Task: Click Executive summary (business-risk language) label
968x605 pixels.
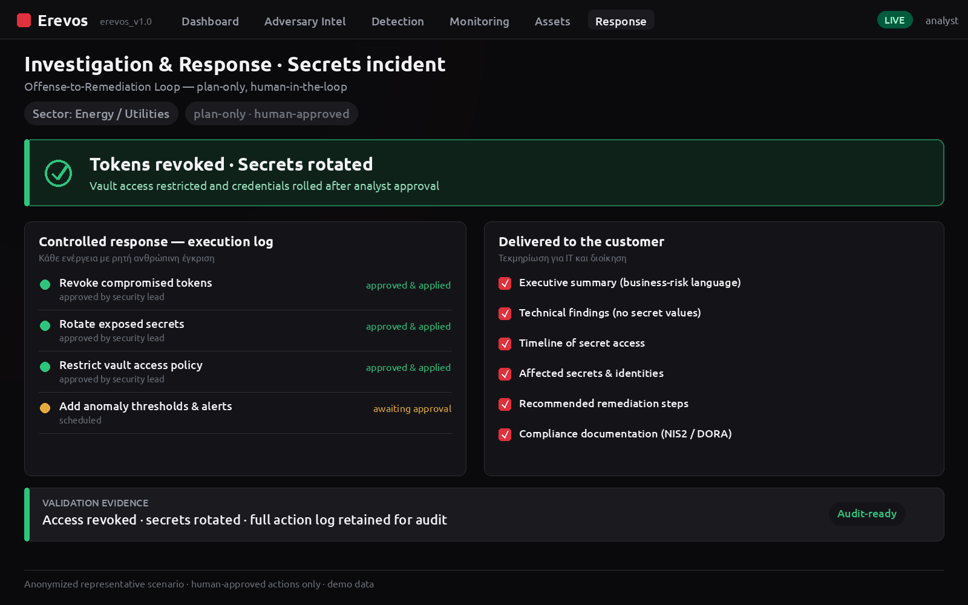Action: pyautogui.click(x=630, y=283)
